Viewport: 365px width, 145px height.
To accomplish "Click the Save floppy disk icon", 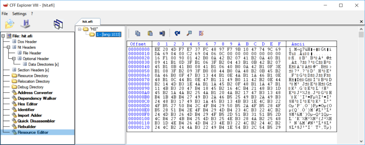I will tap(26, 24).
